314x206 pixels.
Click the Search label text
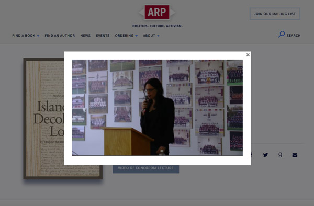point(294,36)
